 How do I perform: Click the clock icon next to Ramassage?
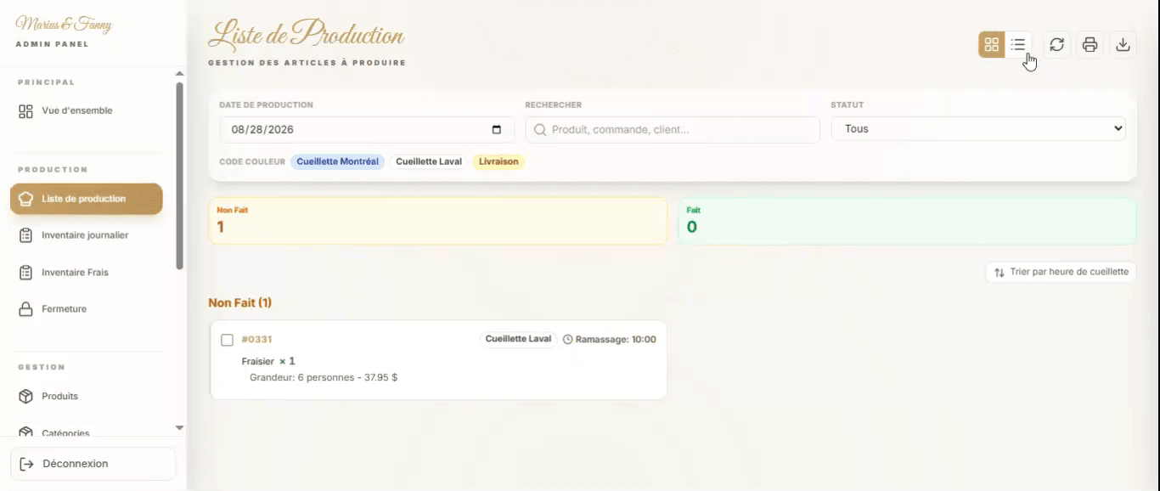tap(568, 339)
